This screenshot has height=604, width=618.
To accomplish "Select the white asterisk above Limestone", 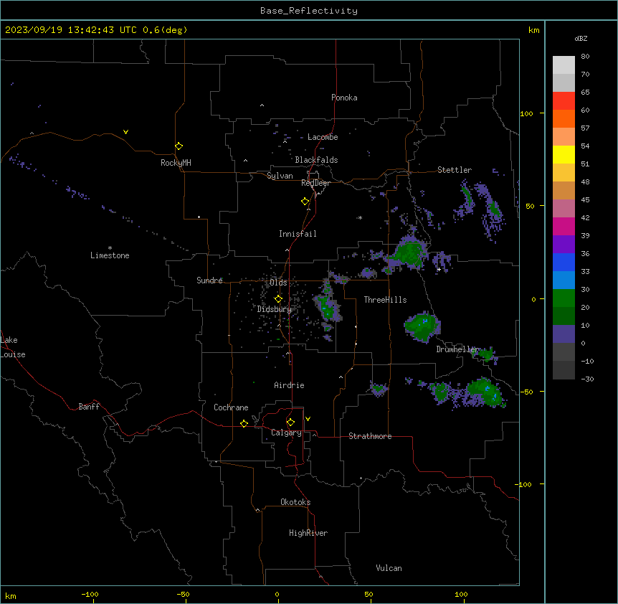I will coord(110,247).
